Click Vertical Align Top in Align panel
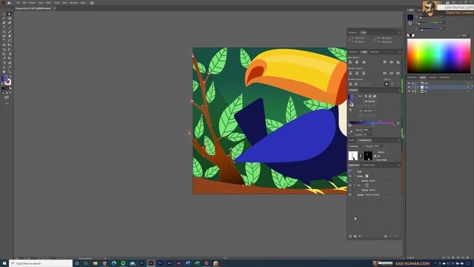The height and width of the screenshot is (267, 474). 385,62
